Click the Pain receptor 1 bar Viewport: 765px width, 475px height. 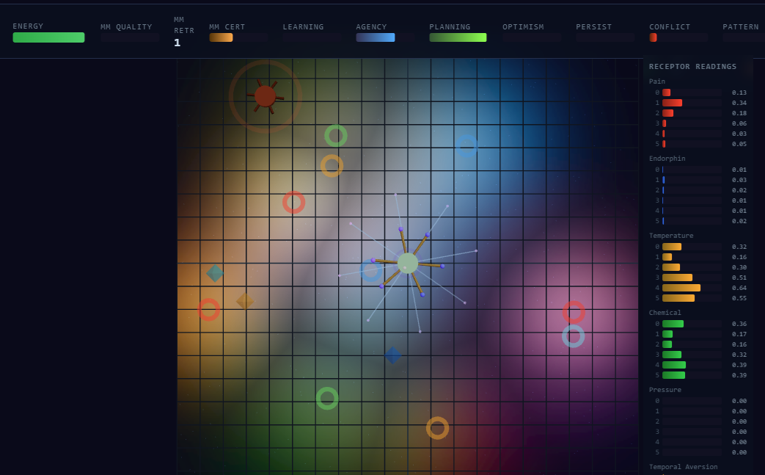tap(673, 103)
